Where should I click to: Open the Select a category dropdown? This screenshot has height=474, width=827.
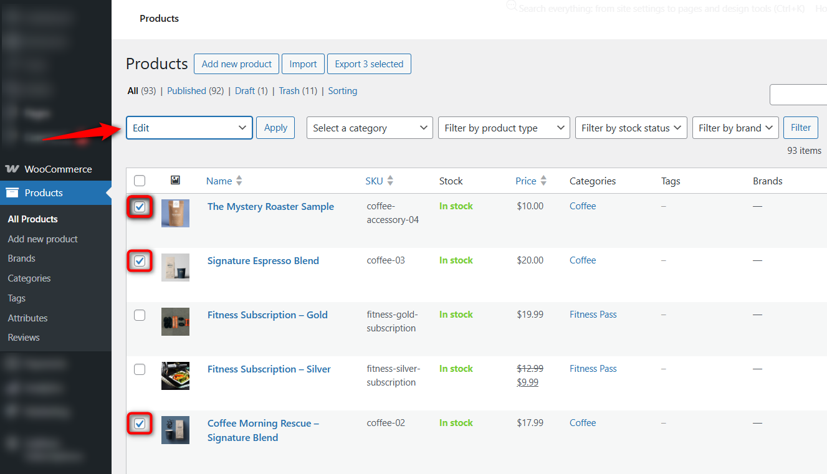point(369,128)
